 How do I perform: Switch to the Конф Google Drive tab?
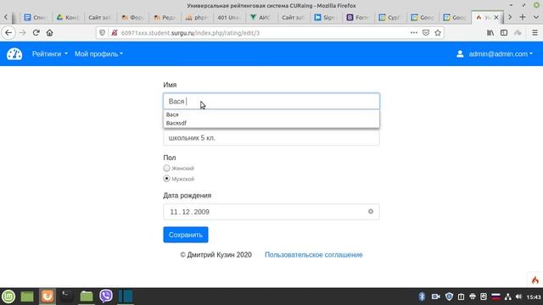pos(68,17)
